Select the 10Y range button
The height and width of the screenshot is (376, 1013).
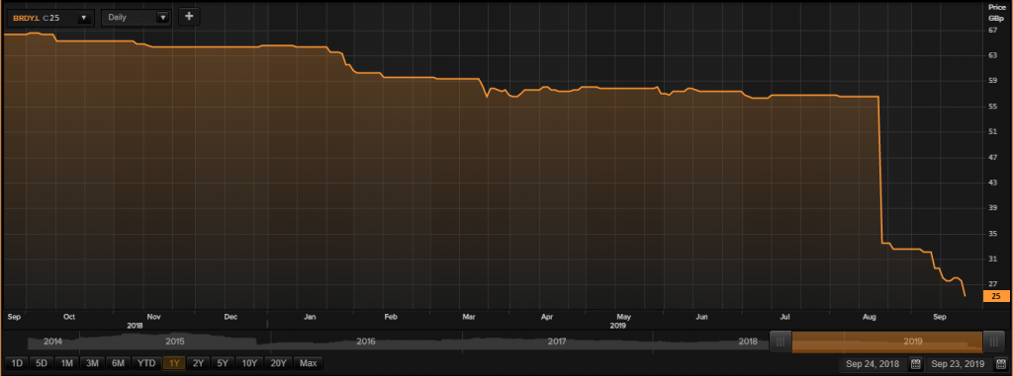(x=250, y=364)
